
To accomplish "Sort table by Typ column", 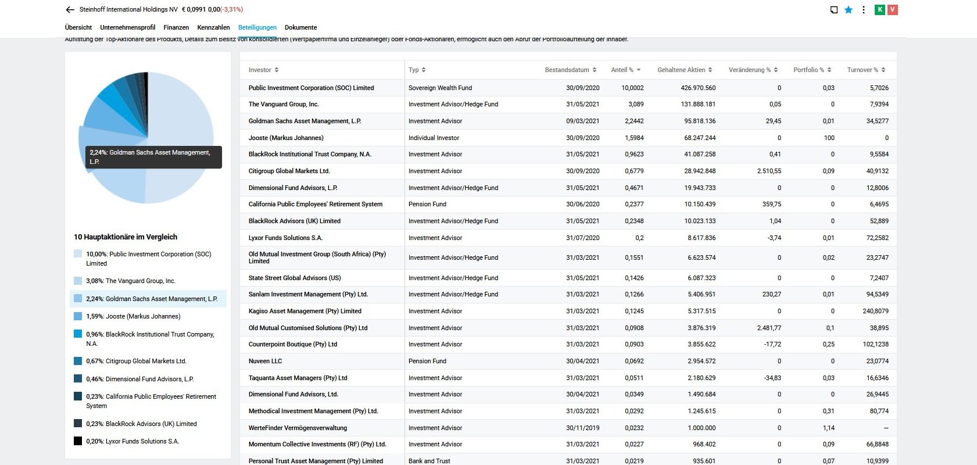I will click(417, 70).
